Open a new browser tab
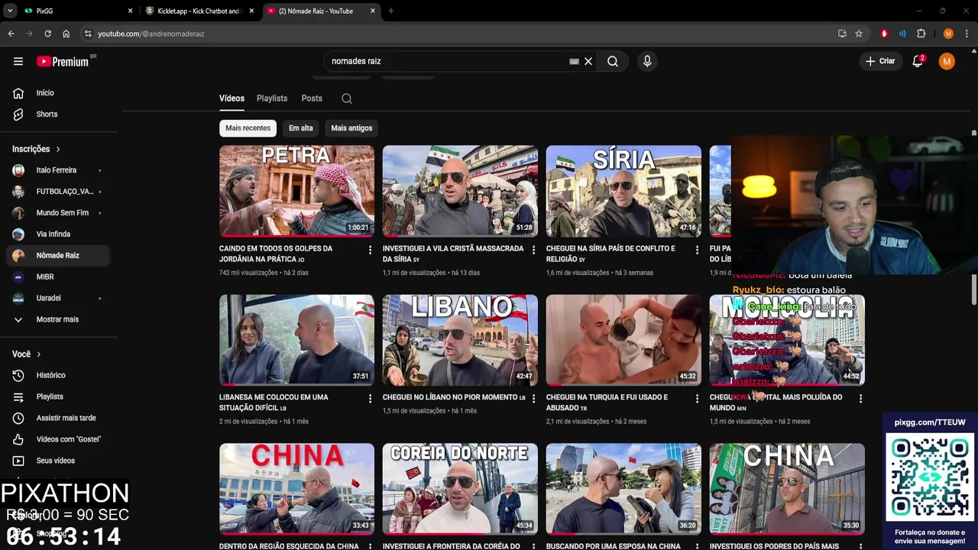This screenshot has height=550, width=978. tap(390, 11)
